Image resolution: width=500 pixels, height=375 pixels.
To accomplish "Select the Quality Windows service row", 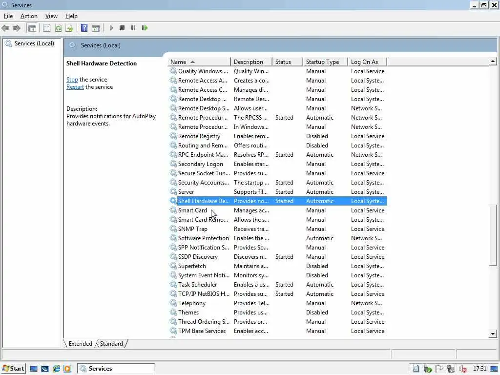I will (x=277, y=71).
